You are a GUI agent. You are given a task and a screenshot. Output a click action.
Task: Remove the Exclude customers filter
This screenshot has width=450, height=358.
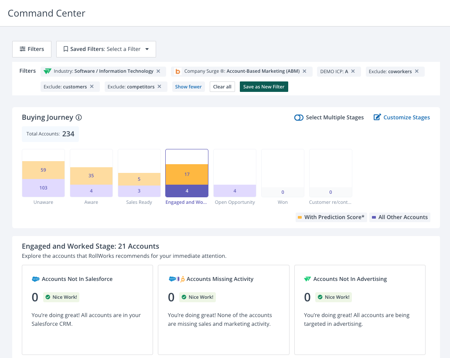coord(92,87)
